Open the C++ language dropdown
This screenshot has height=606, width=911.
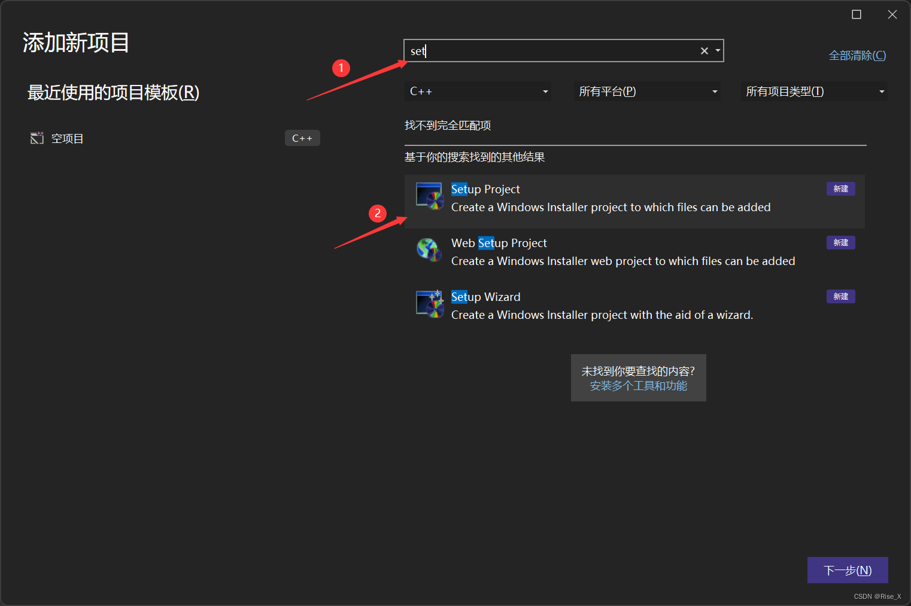[478, 91]
